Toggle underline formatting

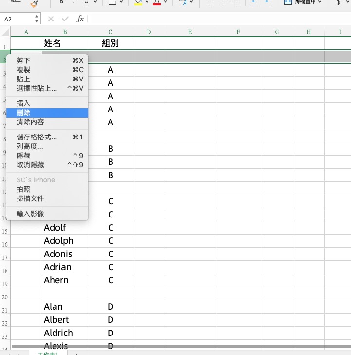[86, 2]
